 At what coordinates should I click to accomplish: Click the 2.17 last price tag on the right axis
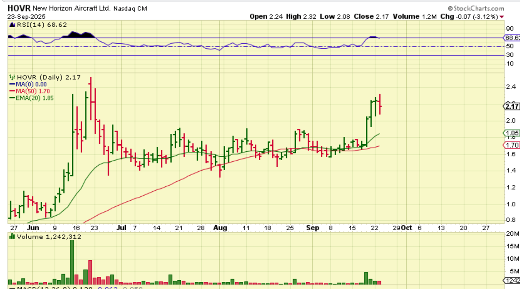coord(512,106)
